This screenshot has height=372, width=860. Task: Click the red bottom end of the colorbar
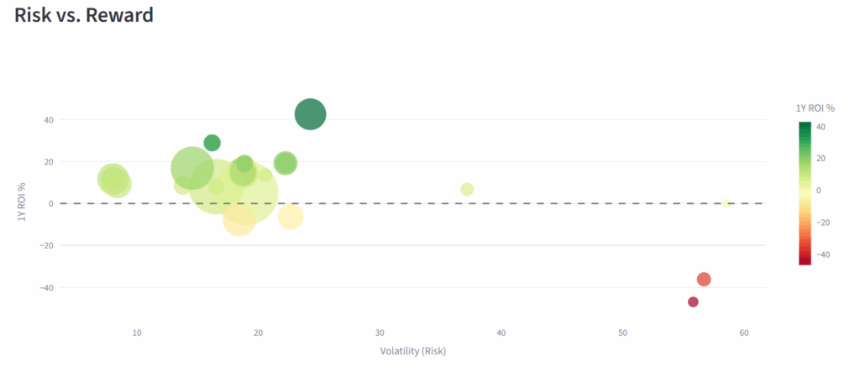click(x=805, y=260)
